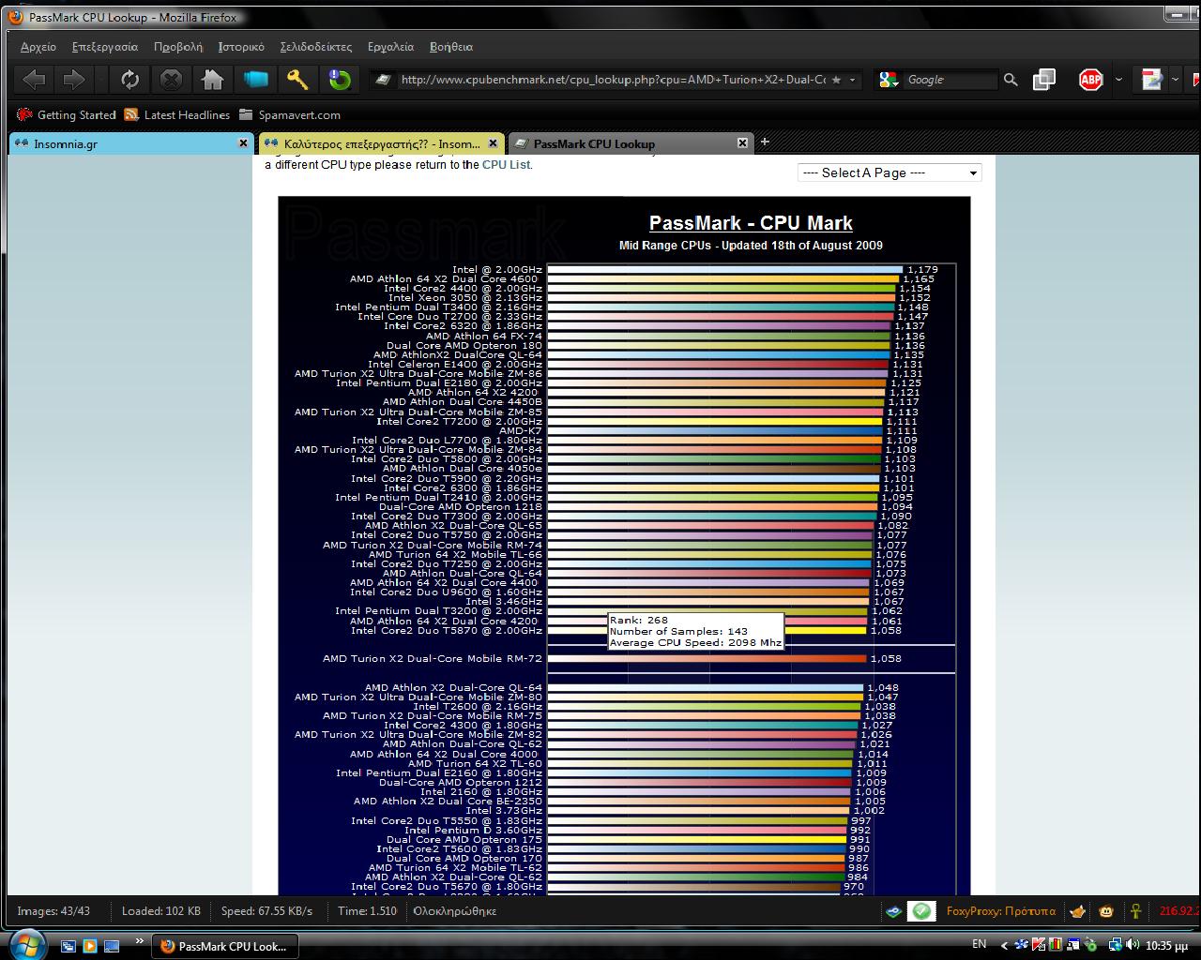Bookmark this page with the star icon
Image resolution: width=1201 pixels, height=960 pixels.
pyautogui.click(x=836, y=81)
